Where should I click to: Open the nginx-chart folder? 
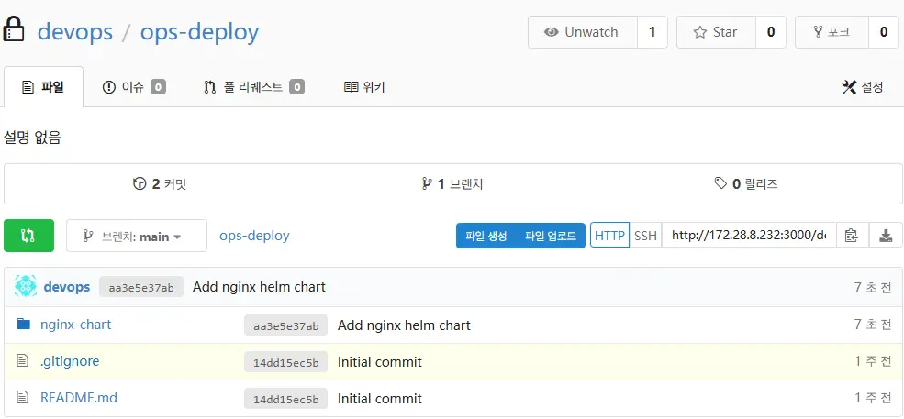pyautogui.click(x=75, y=325)
